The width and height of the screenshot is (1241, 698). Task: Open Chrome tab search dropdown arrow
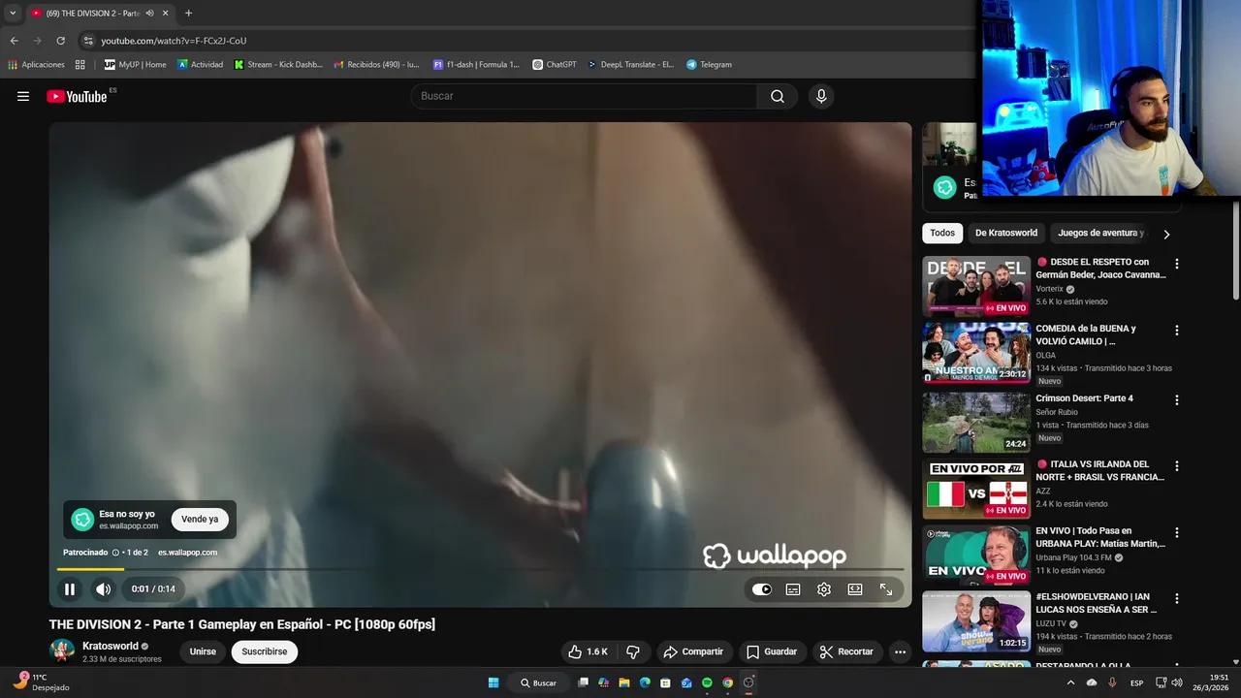pos(13,13)
